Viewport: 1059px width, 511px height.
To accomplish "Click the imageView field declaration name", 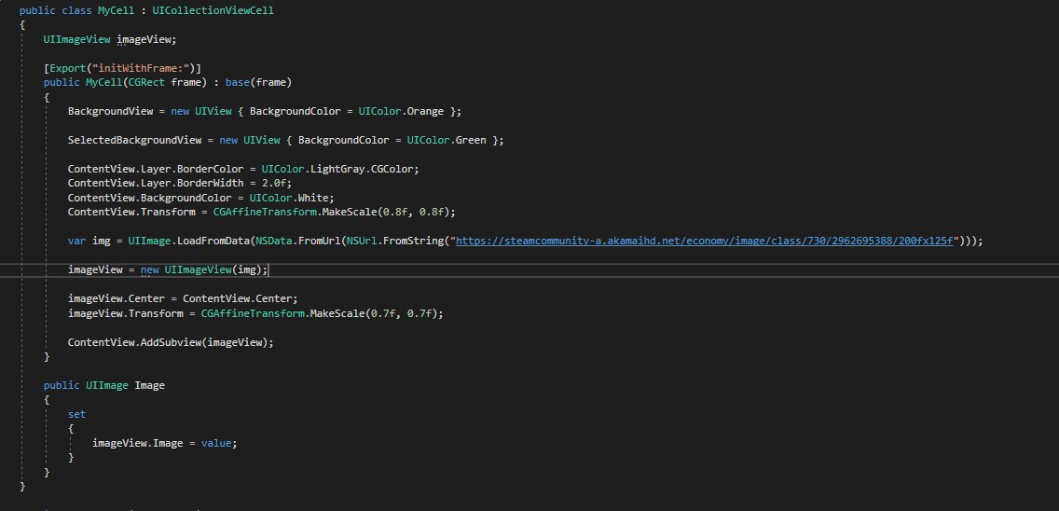I will pyautogui.click(x=144, y=39).
